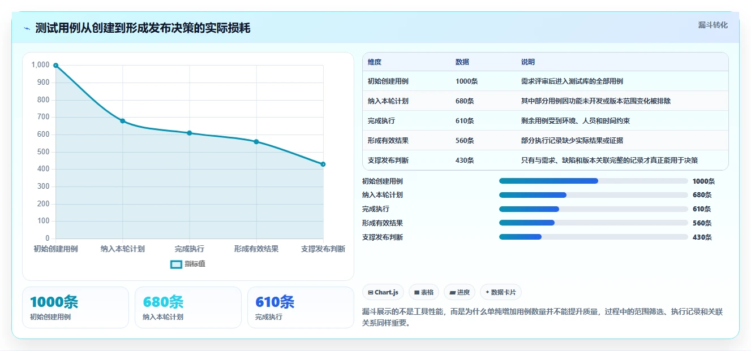Click the description 需求评审后进入测试库的全部用例
This screenshot has height=351, width=751.
(x=572, y=81)
